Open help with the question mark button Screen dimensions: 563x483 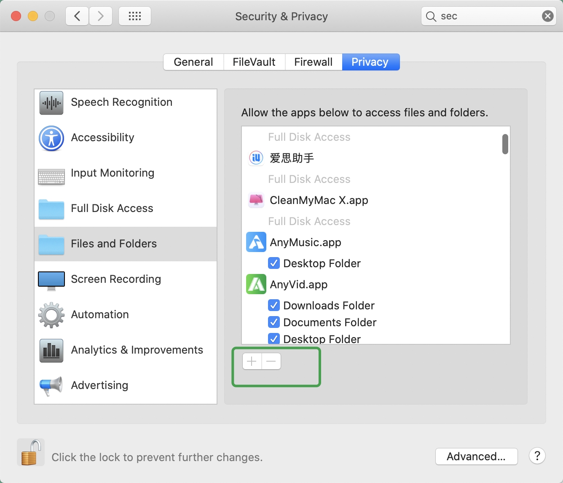pos(537,456)
